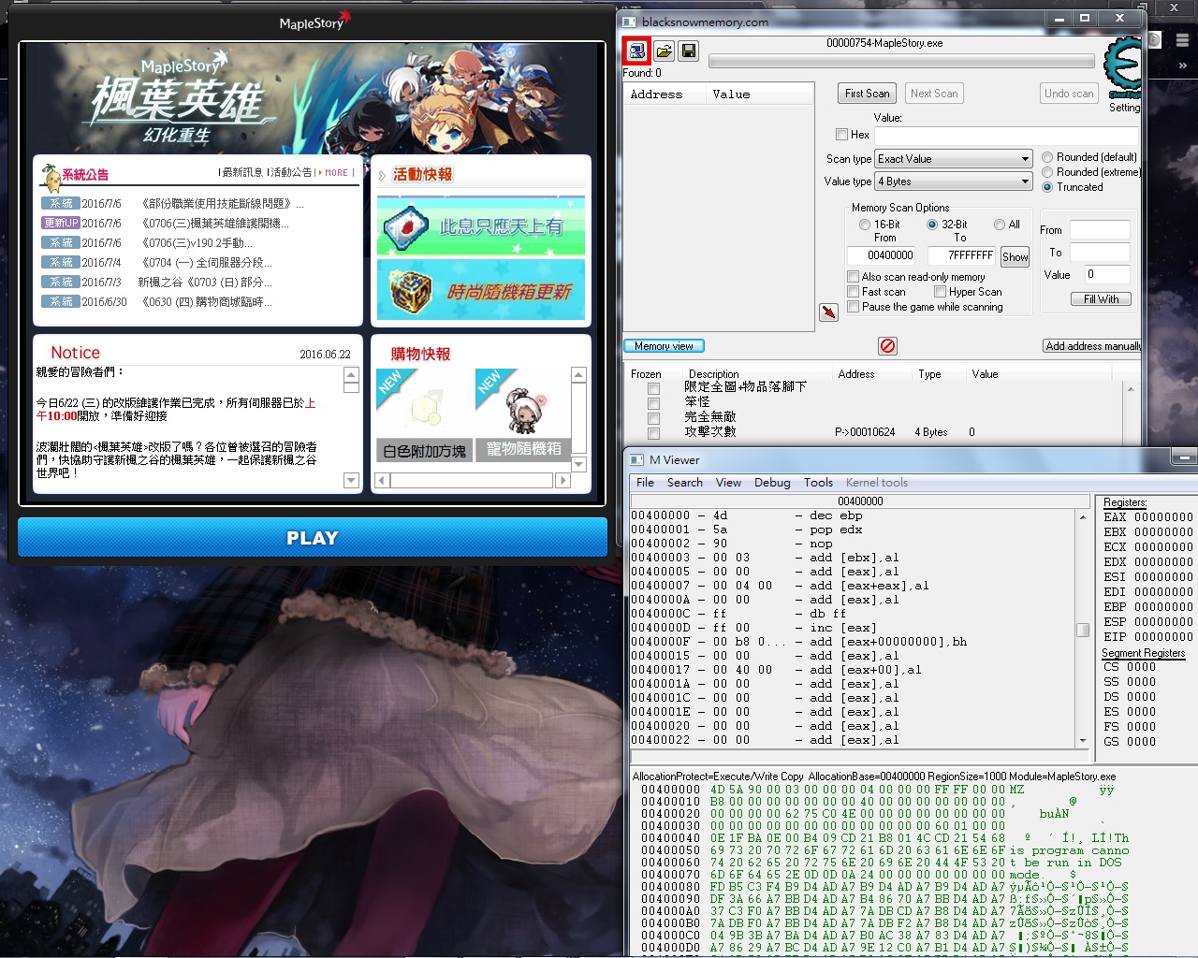Click the PLAY button in the MapleStory launcher
The height and width of the screenshot is (958, 1198).
click(313, 538)
